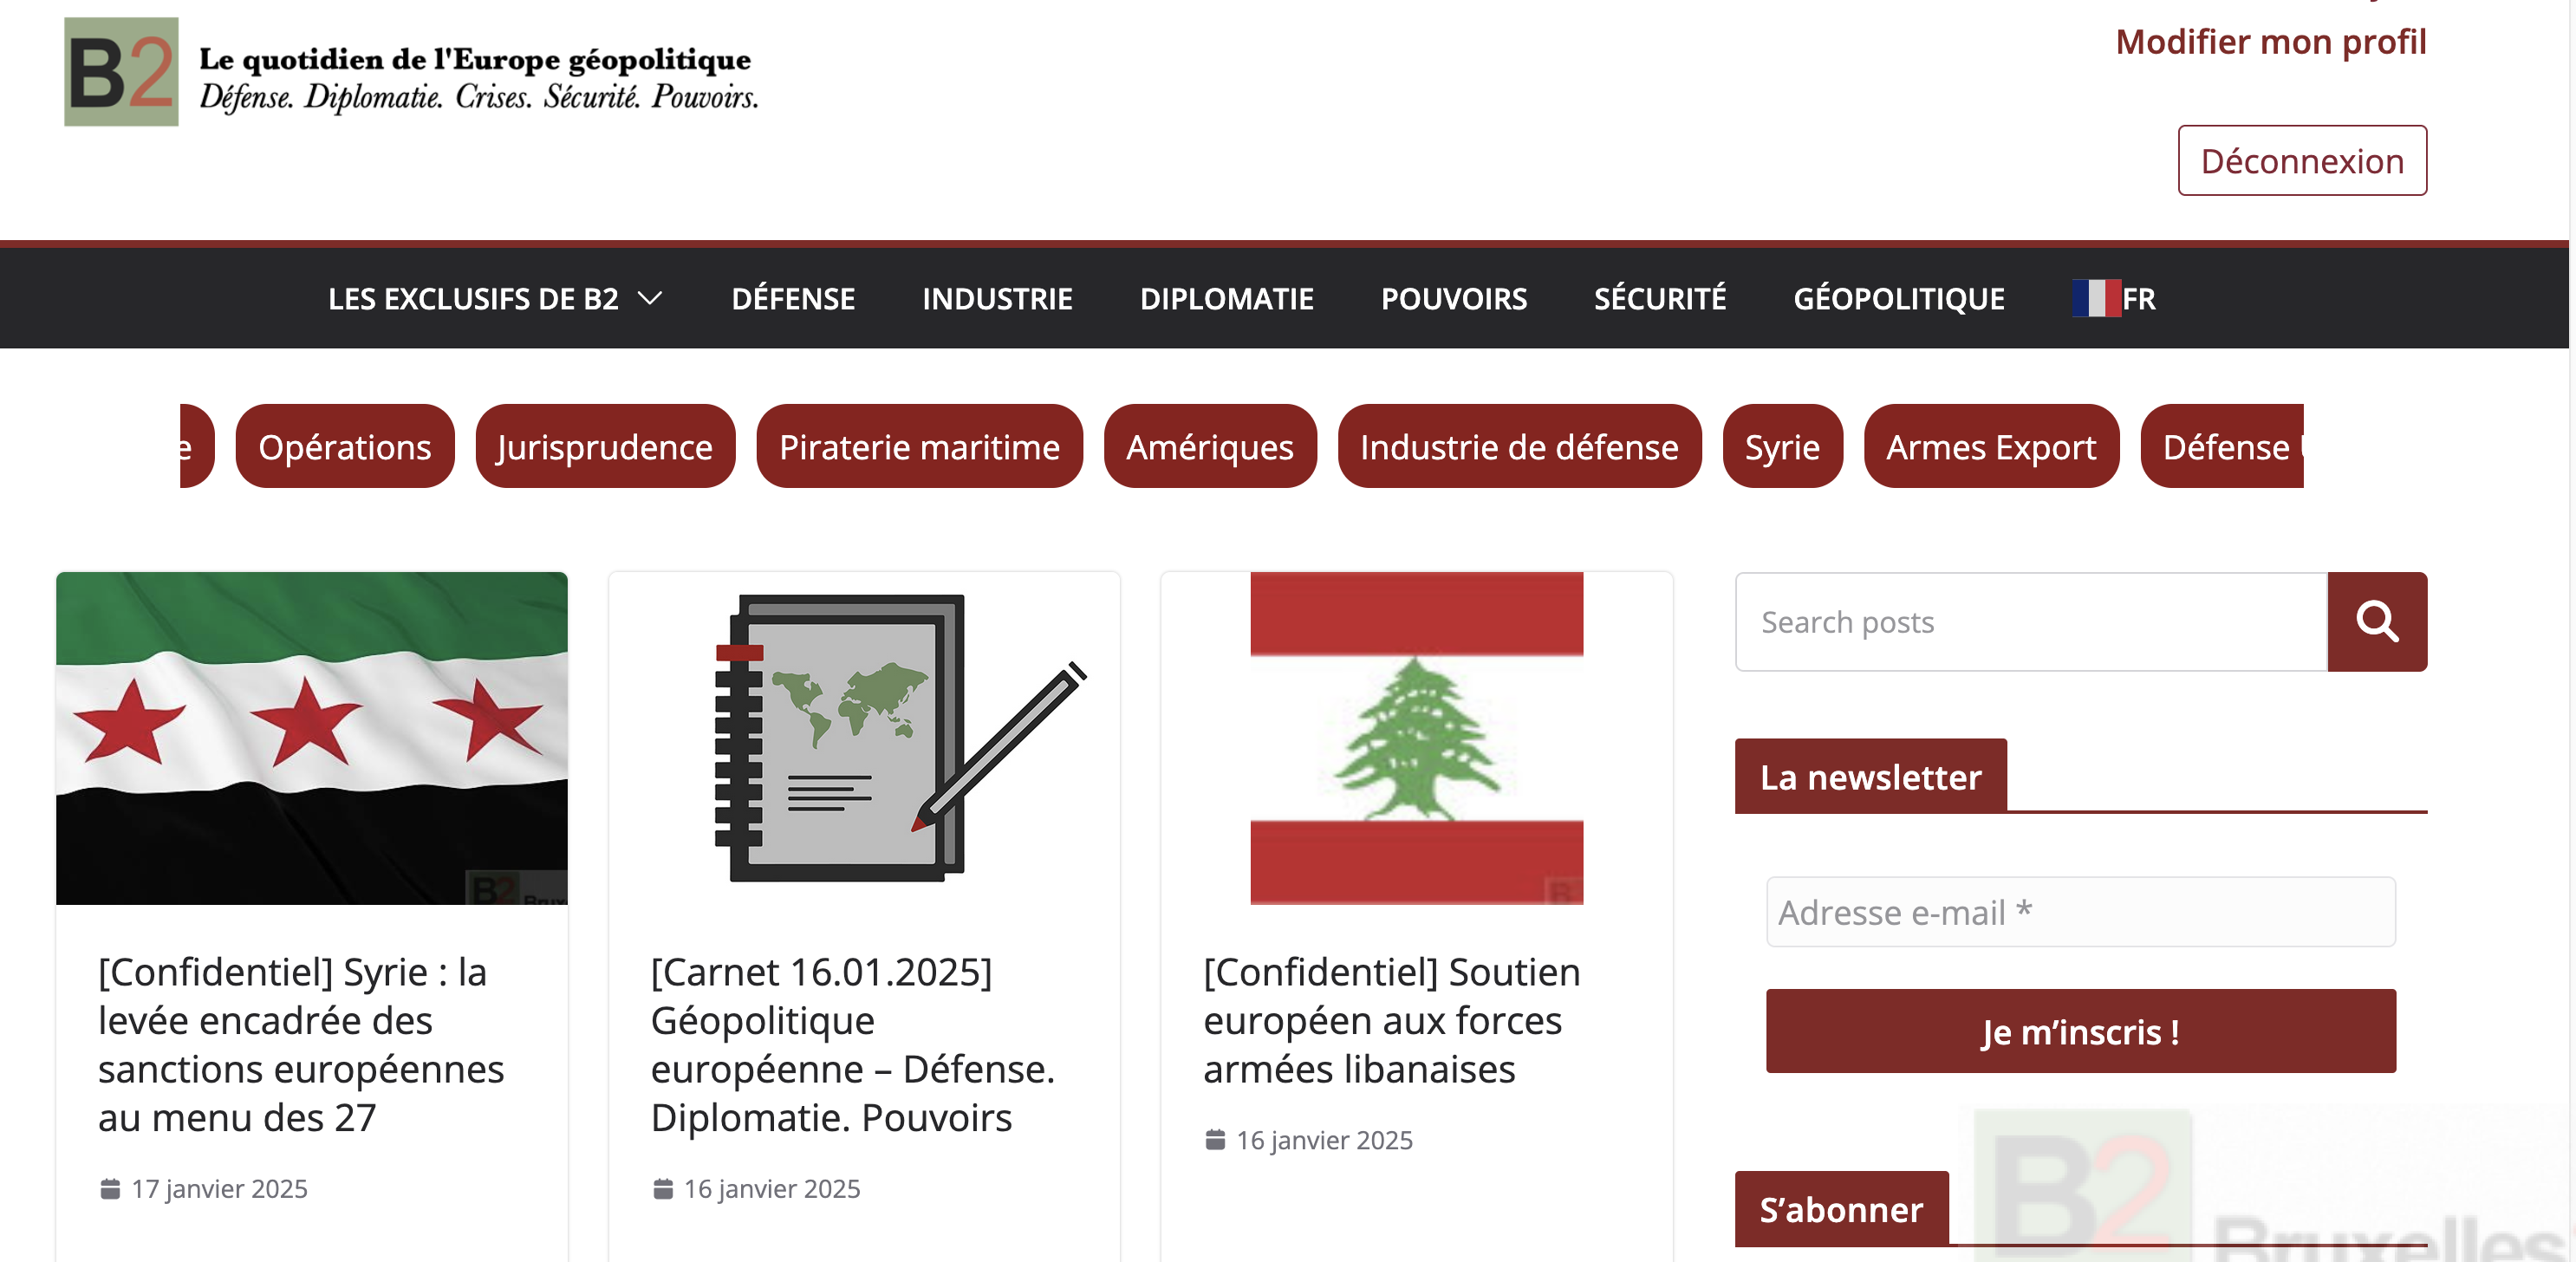Click the search magnifier icon button
2576x1262 pixels.
click(2376, 621)
